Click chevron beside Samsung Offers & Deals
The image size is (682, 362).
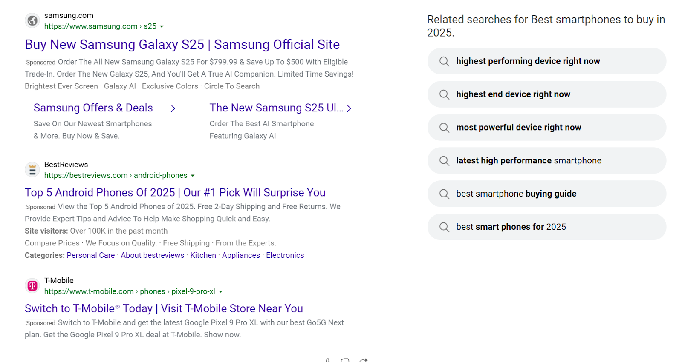coord(173,108)
